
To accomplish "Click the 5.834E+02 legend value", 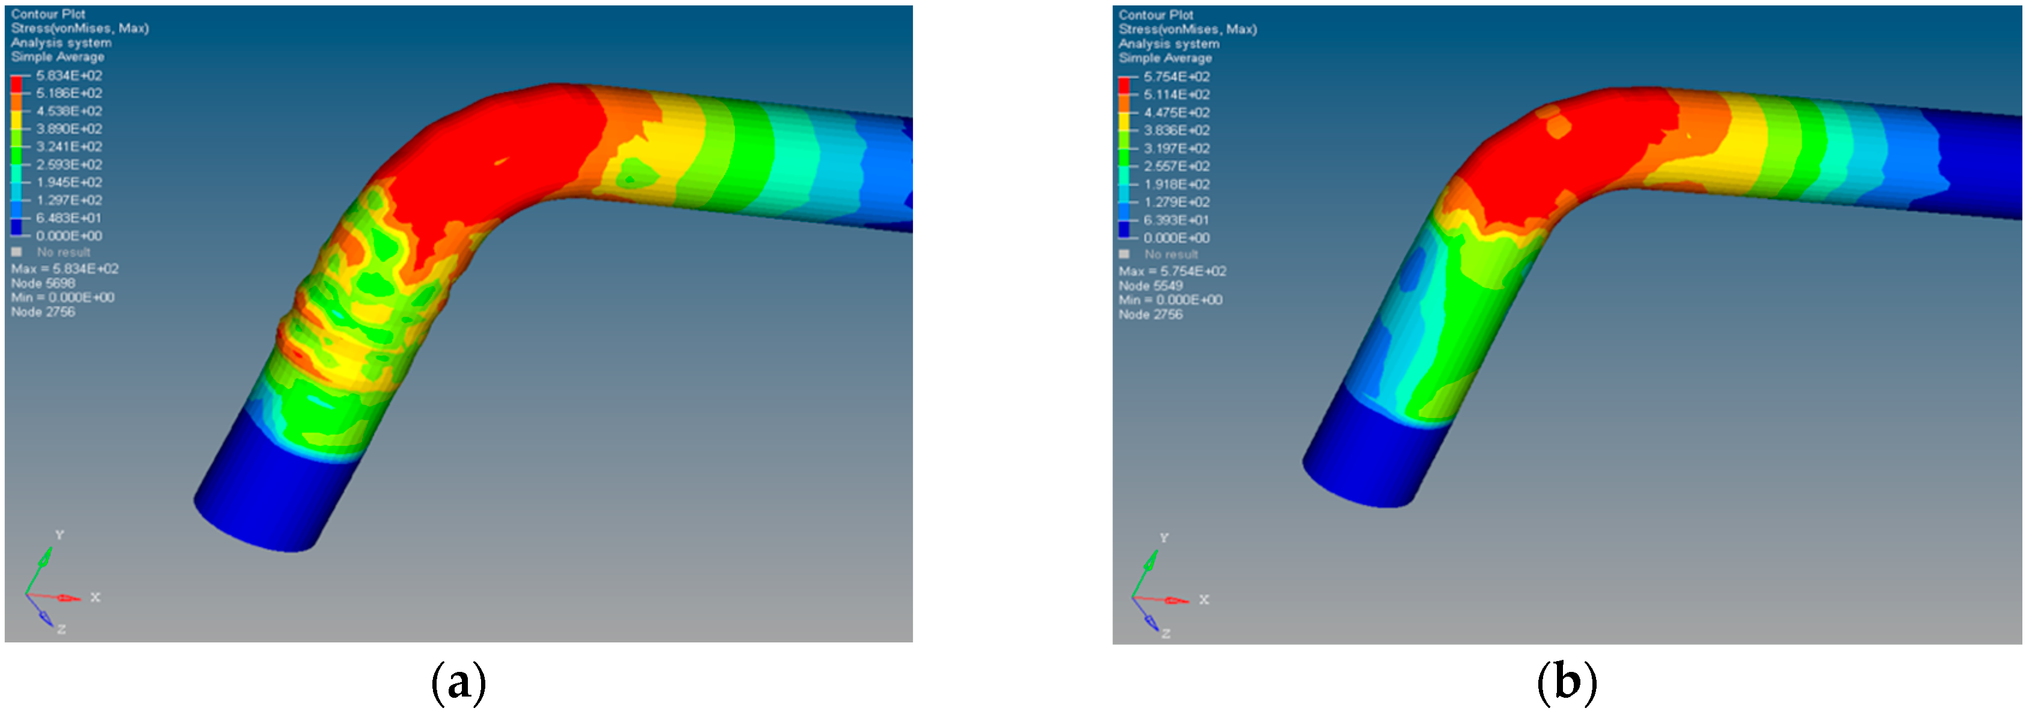I will [x=69, y=76].
